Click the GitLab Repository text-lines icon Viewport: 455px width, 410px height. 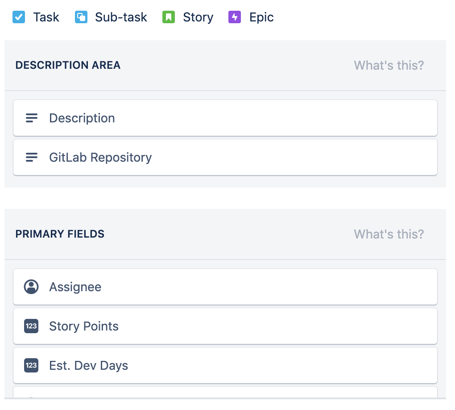(31, 157)
